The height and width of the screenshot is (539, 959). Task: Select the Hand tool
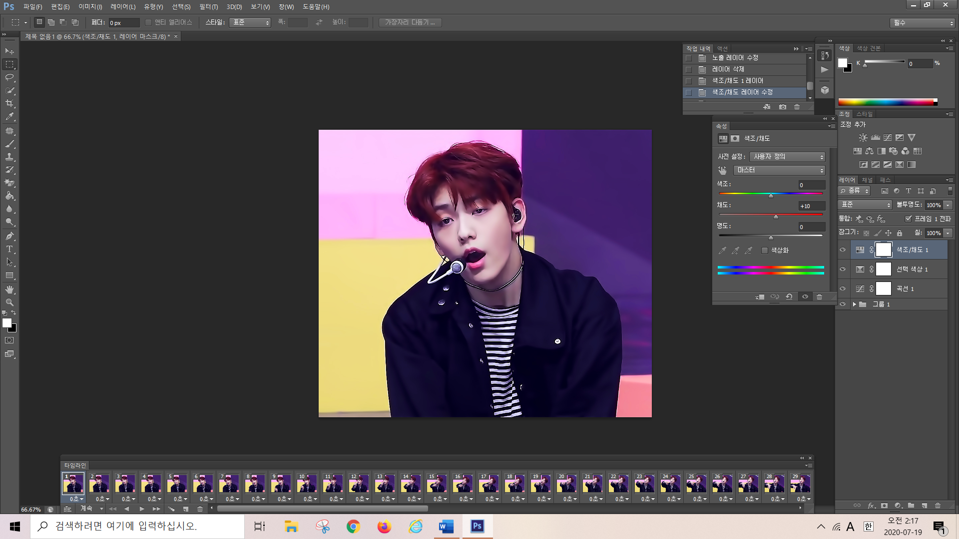(9, 289)
